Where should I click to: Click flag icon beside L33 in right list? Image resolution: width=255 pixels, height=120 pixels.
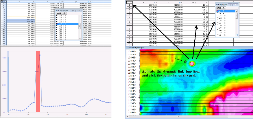pyautogui.click(x=217, y=21)
